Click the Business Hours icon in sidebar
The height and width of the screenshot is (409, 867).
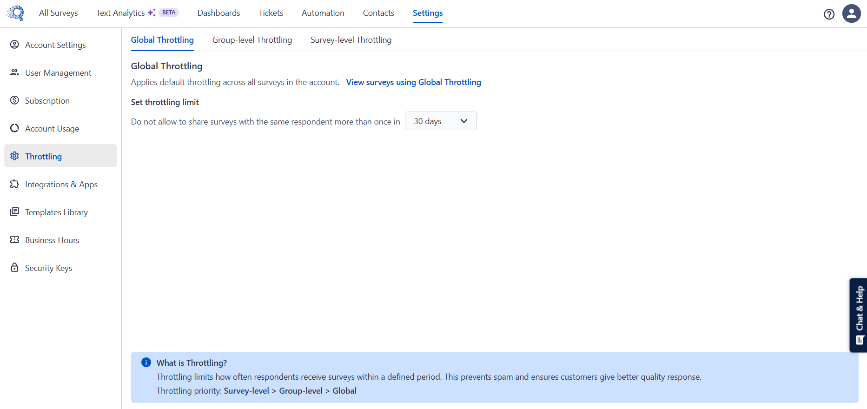tap(15, 240)
